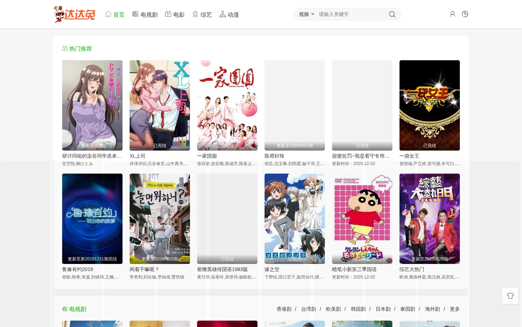This screenshot has width=522, height=327.
Task: Open the 研讨同组的染谷同学 anime poster
Action: [92, 105]
